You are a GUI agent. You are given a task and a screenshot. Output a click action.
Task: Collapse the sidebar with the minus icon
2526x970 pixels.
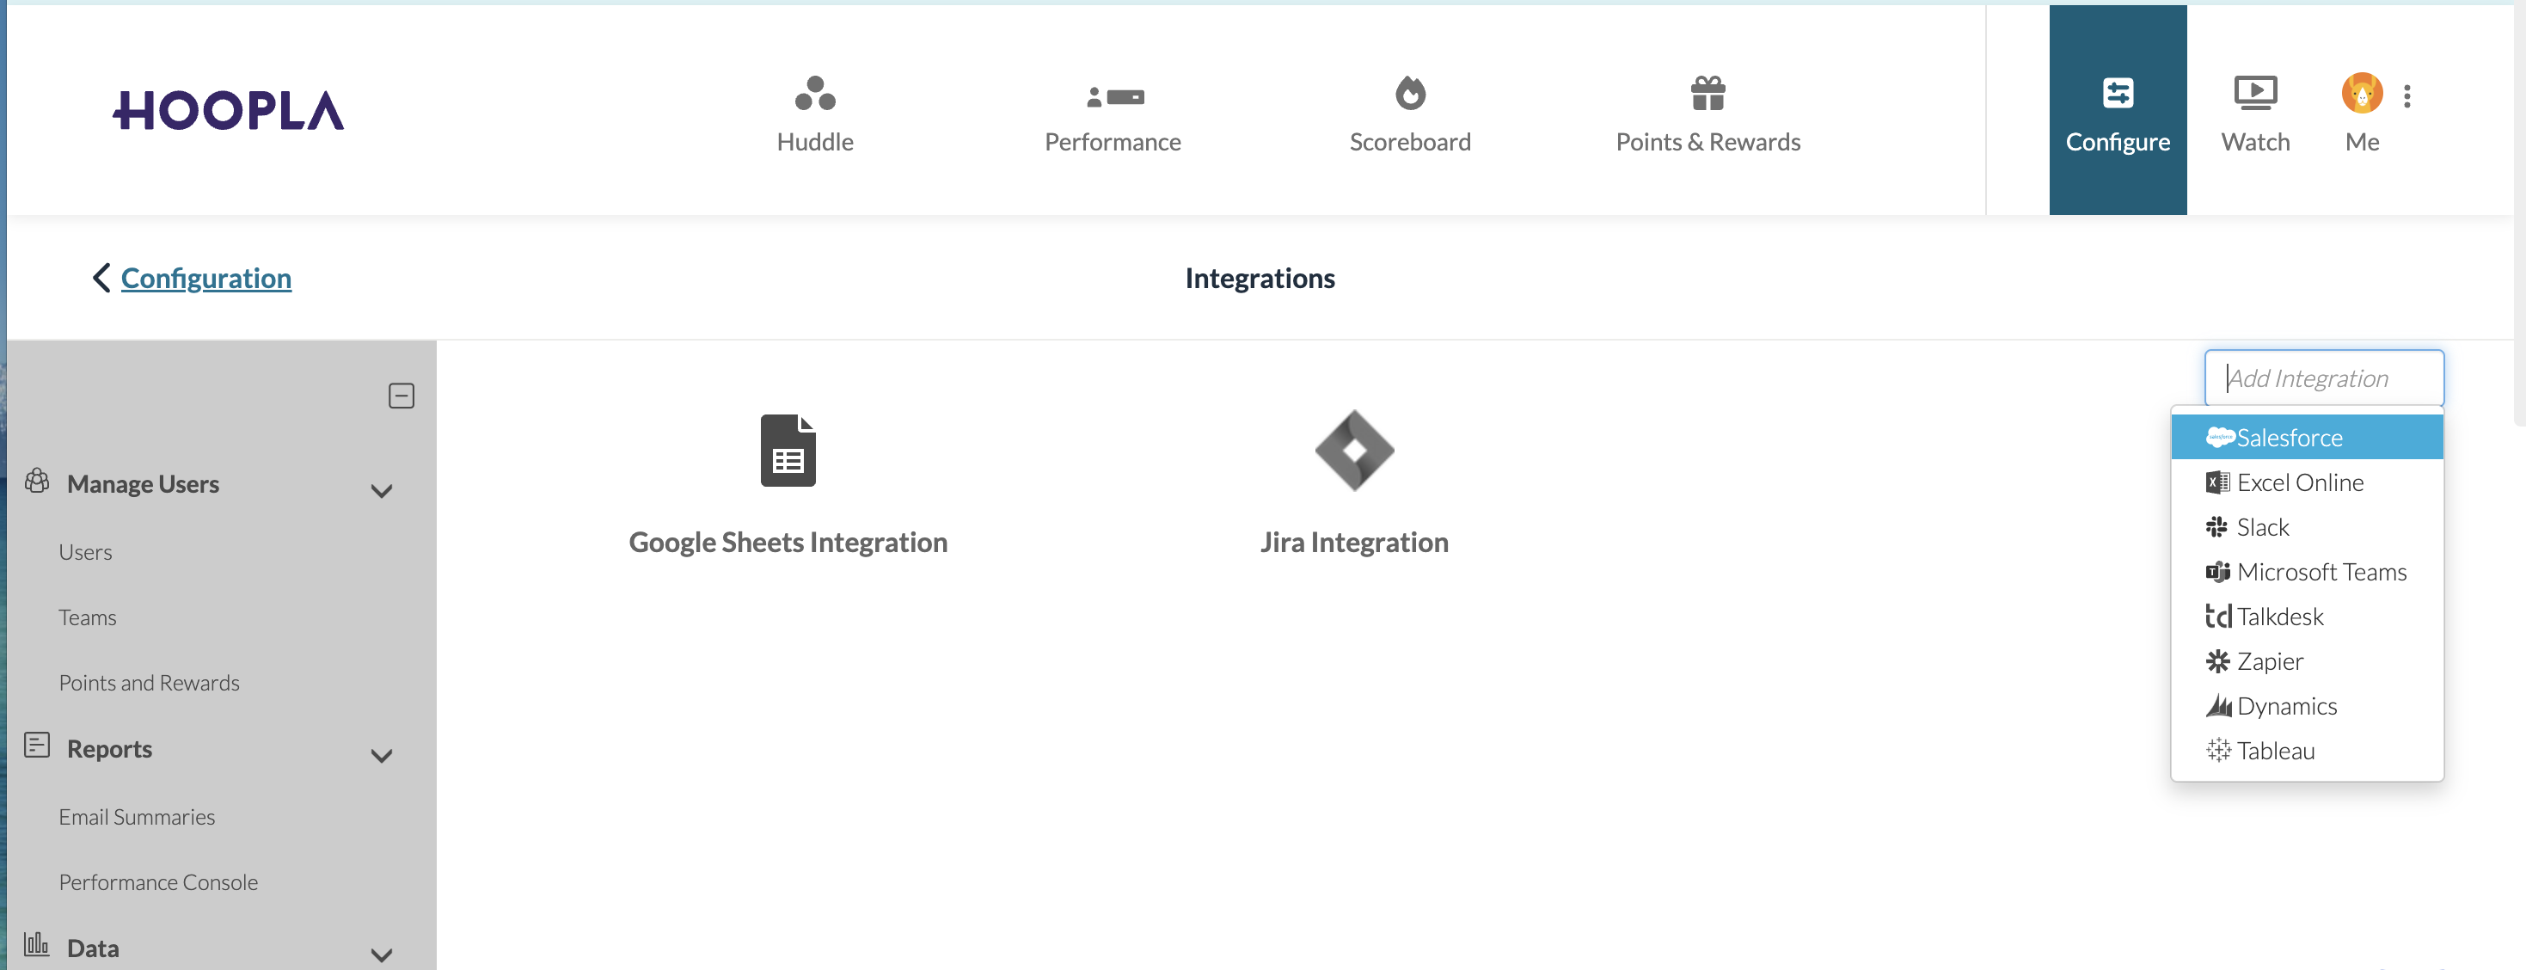tap(401, 396)
